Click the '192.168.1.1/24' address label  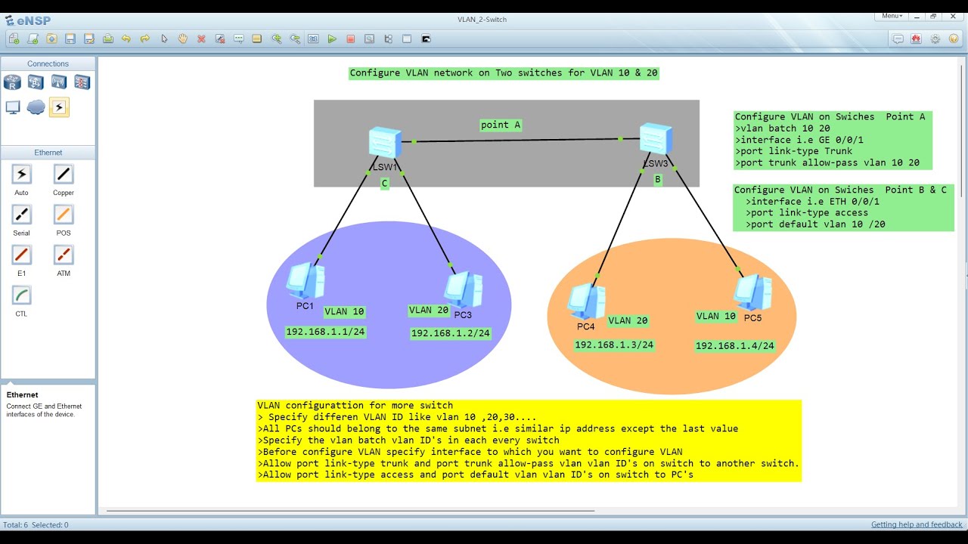click(x=325, y=332)
